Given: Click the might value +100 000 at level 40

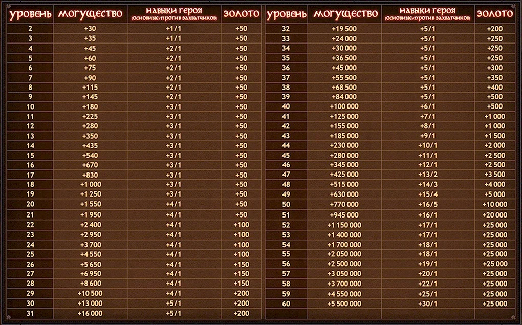Looking at the screenshot, I should click(344, 106).
